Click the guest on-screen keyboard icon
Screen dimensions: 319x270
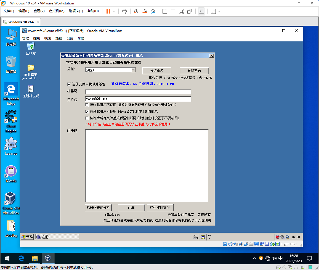[195, 237]
